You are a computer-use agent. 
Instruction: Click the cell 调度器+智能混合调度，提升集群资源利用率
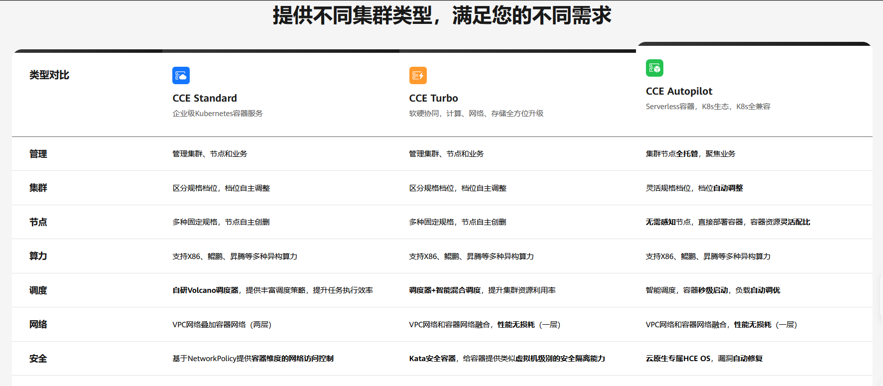point(482,290)
